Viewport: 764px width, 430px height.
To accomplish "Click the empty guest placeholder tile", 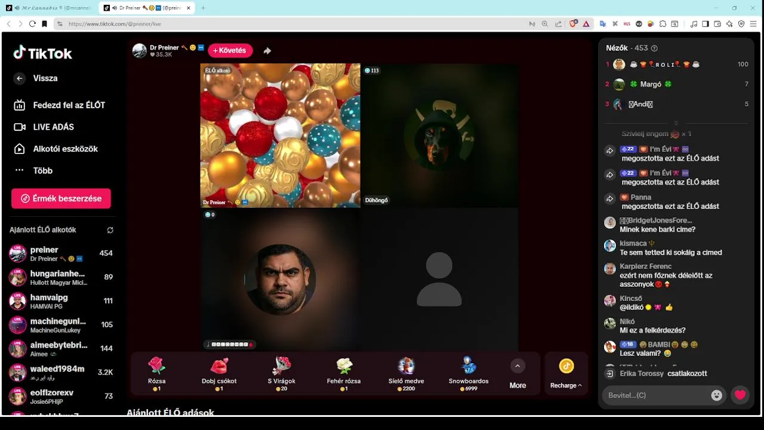I will [439, 279].
